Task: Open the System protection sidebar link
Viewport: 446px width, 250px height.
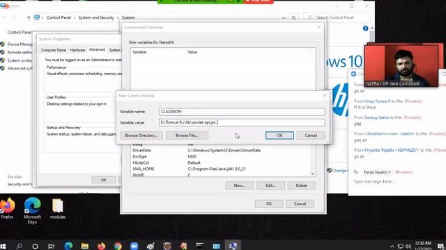Action: [x=20, y=60]
